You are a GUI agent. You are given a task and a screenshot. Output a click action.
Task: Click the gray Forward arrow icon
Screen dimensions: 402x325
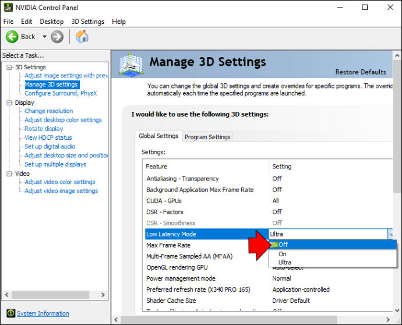pyautogui.click(x=57, y=37)
